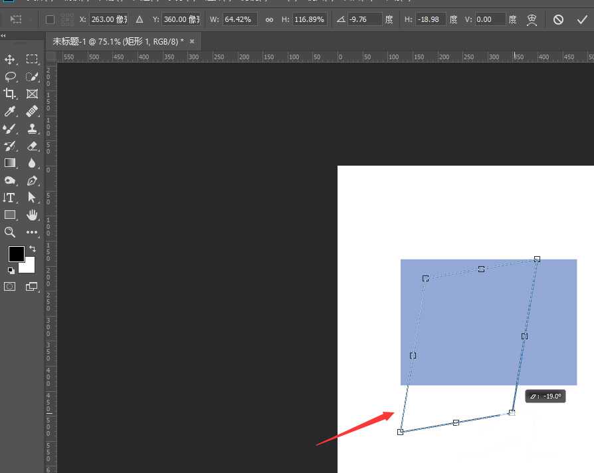
Task: Pick the Eyedropper tool
Action: pyautogui.click(x=10, y=111)
